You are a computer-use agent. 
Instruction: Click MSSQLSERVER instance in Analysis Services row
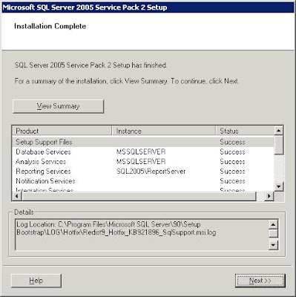(x=141, y=162)
